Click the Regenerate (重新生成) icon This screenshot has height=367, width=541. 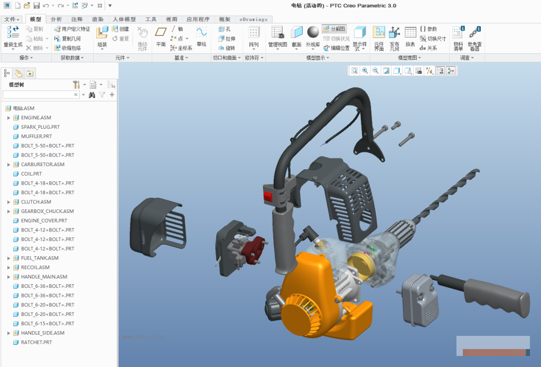pos(13,32)
